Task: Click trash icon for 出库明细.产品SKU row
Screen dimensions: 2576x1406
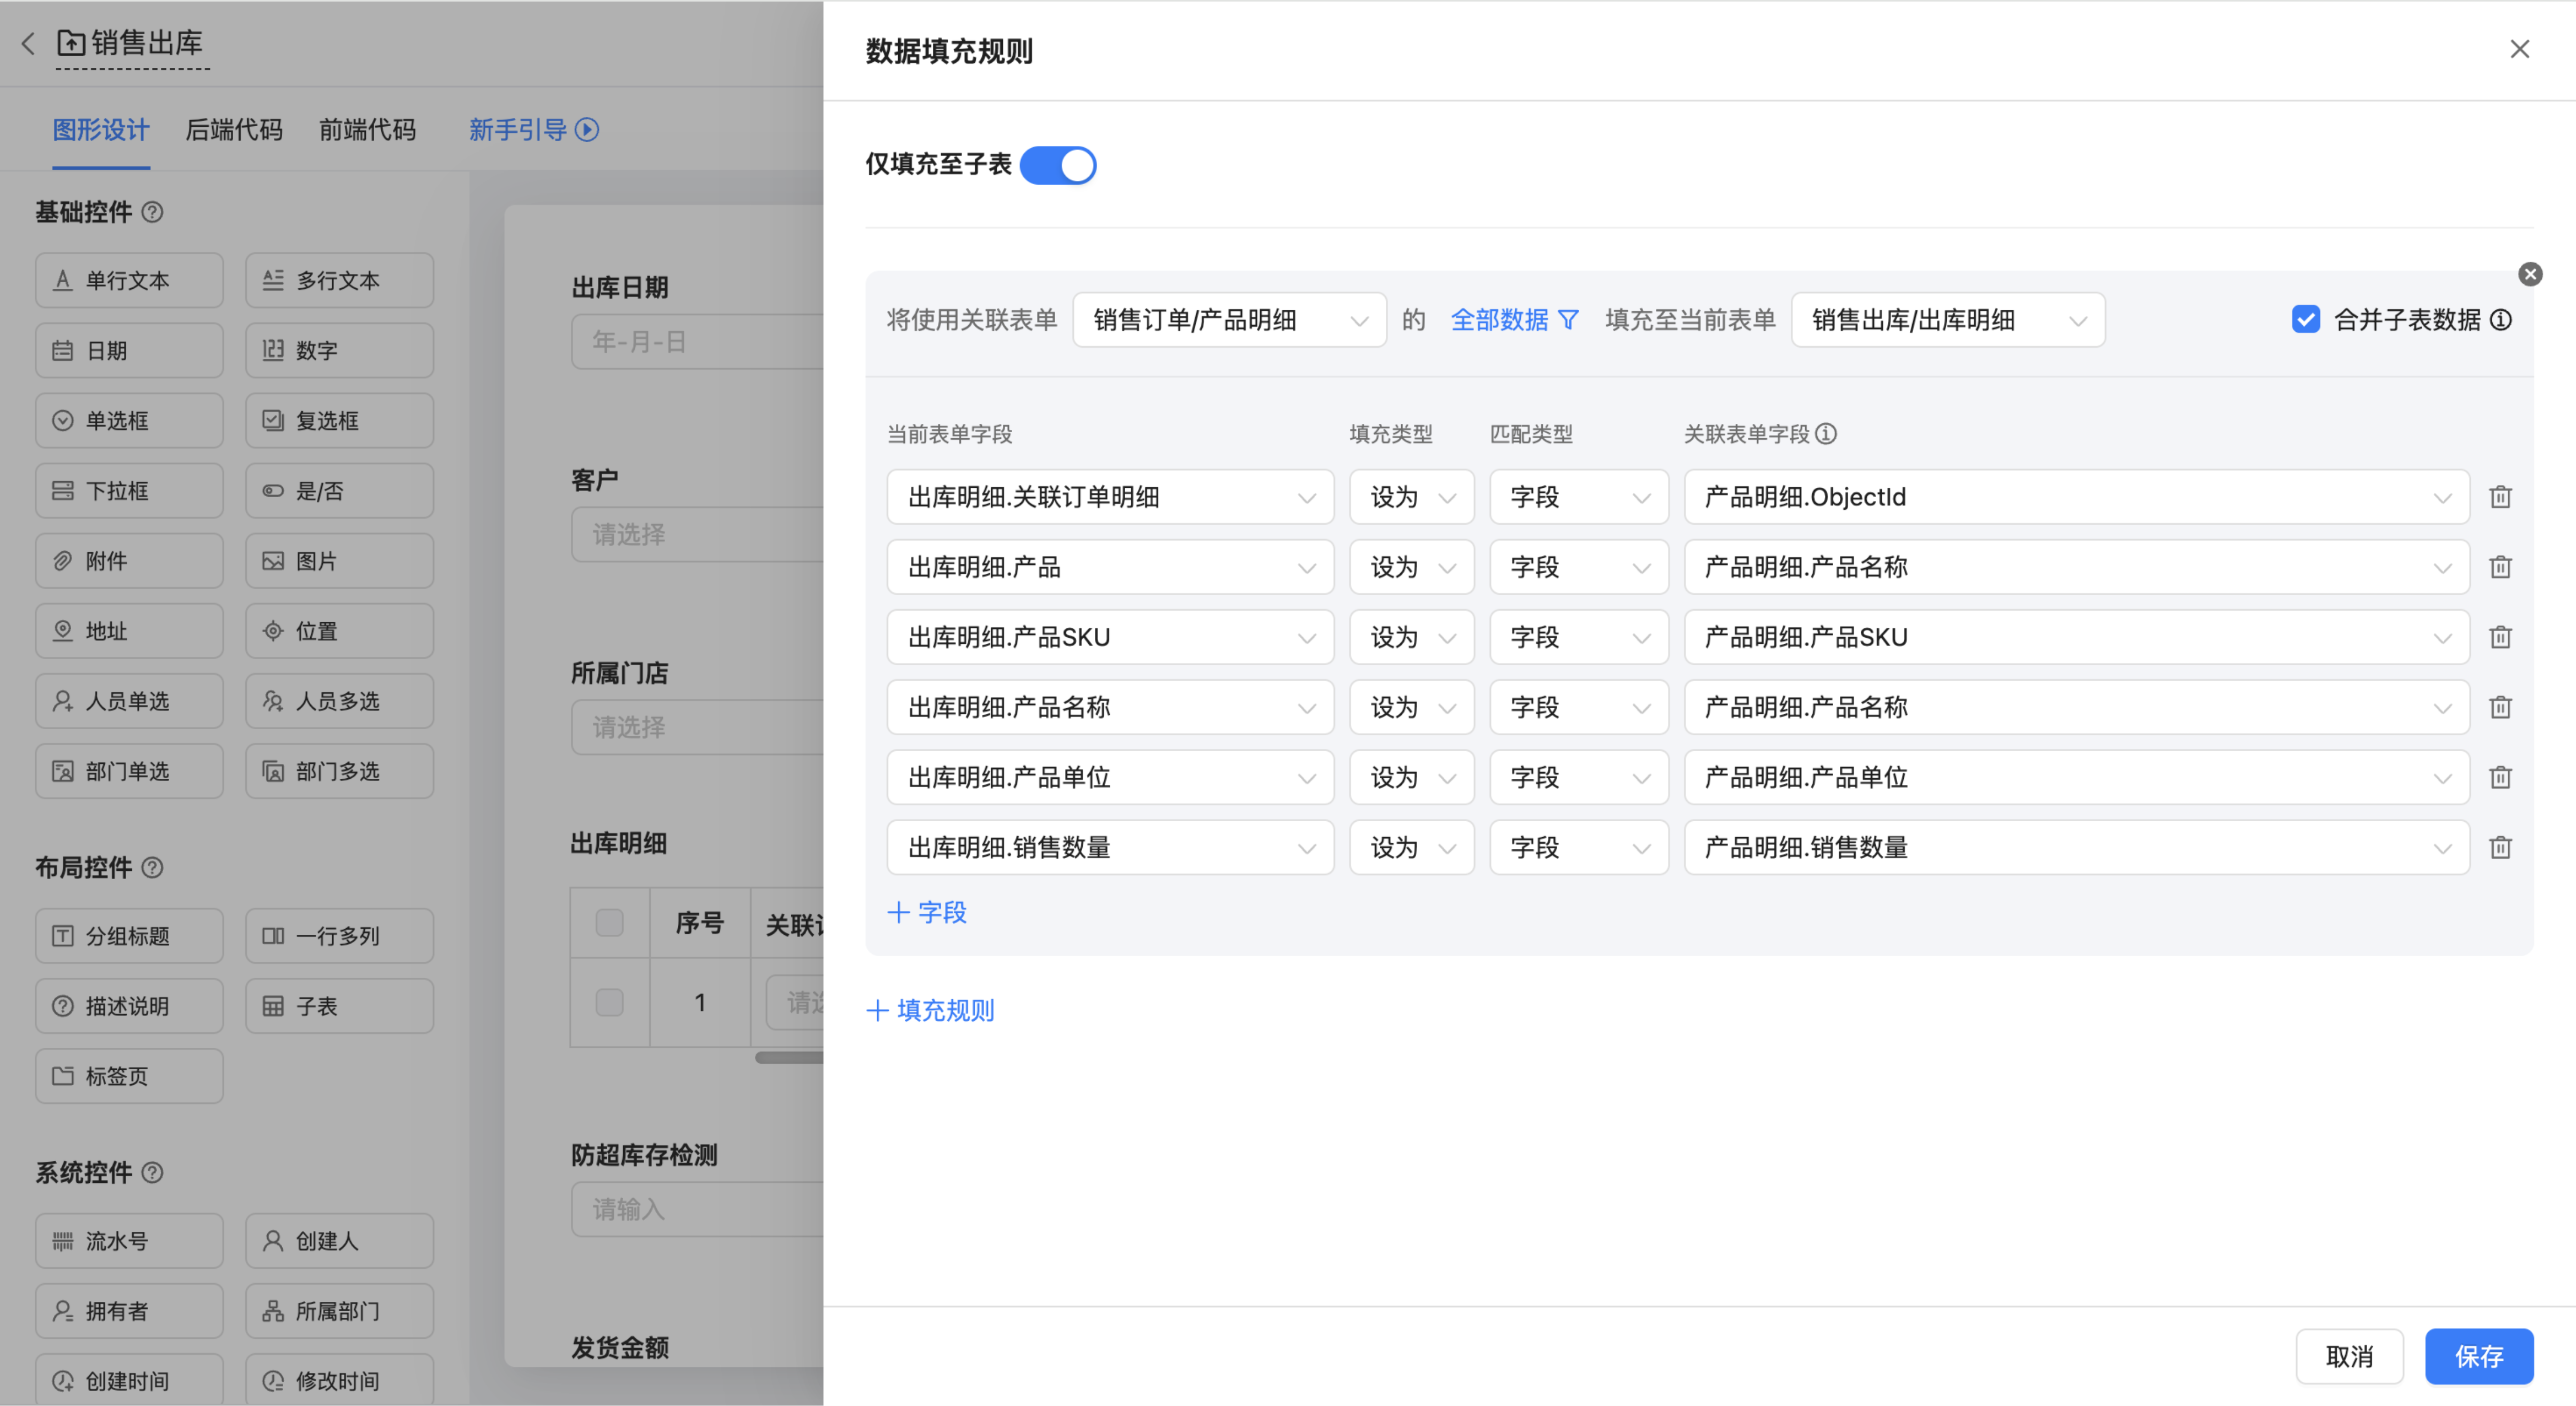Action: coord(2500,637)
